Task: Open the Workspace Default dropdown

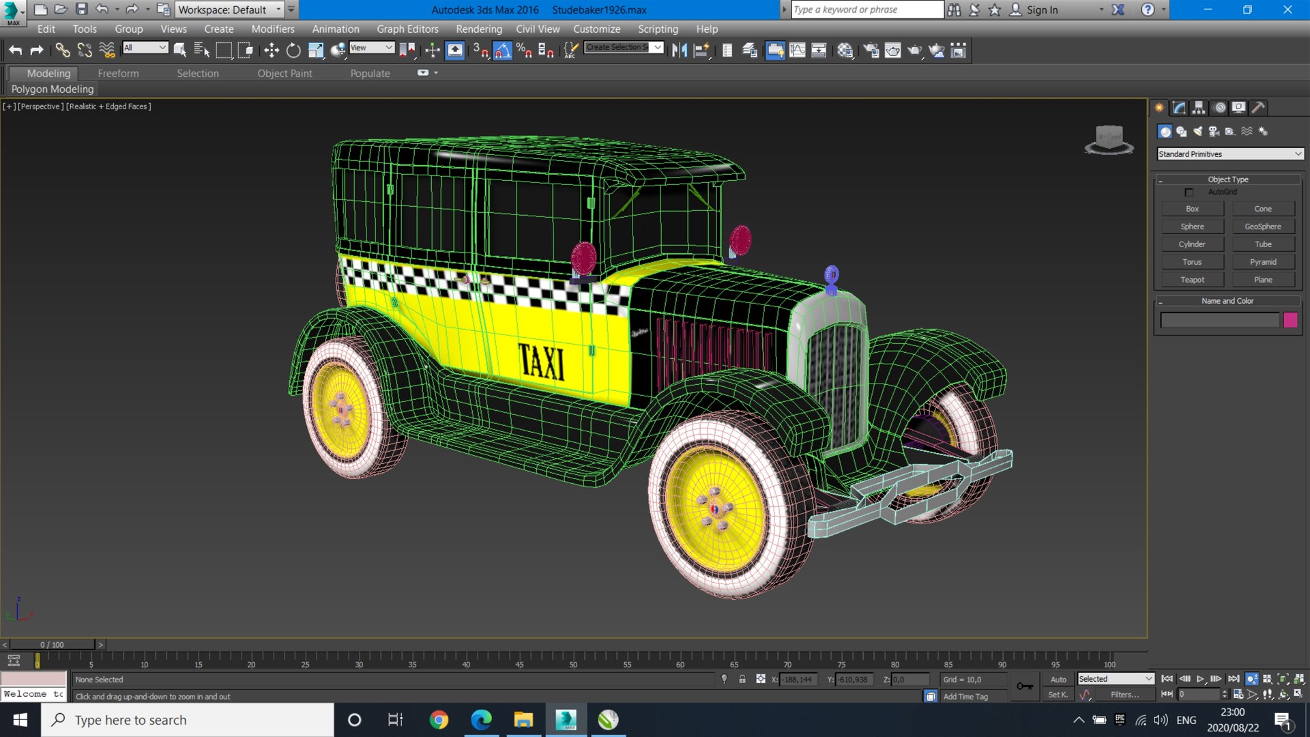Action: point(229,10)
